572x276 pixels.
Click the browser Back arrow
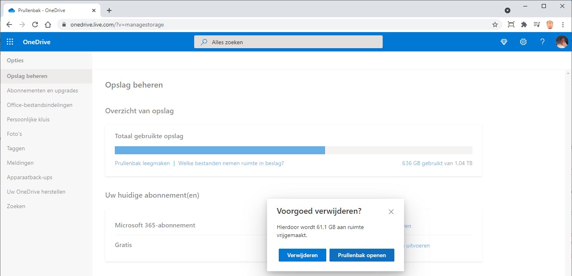tap(9, 25)
